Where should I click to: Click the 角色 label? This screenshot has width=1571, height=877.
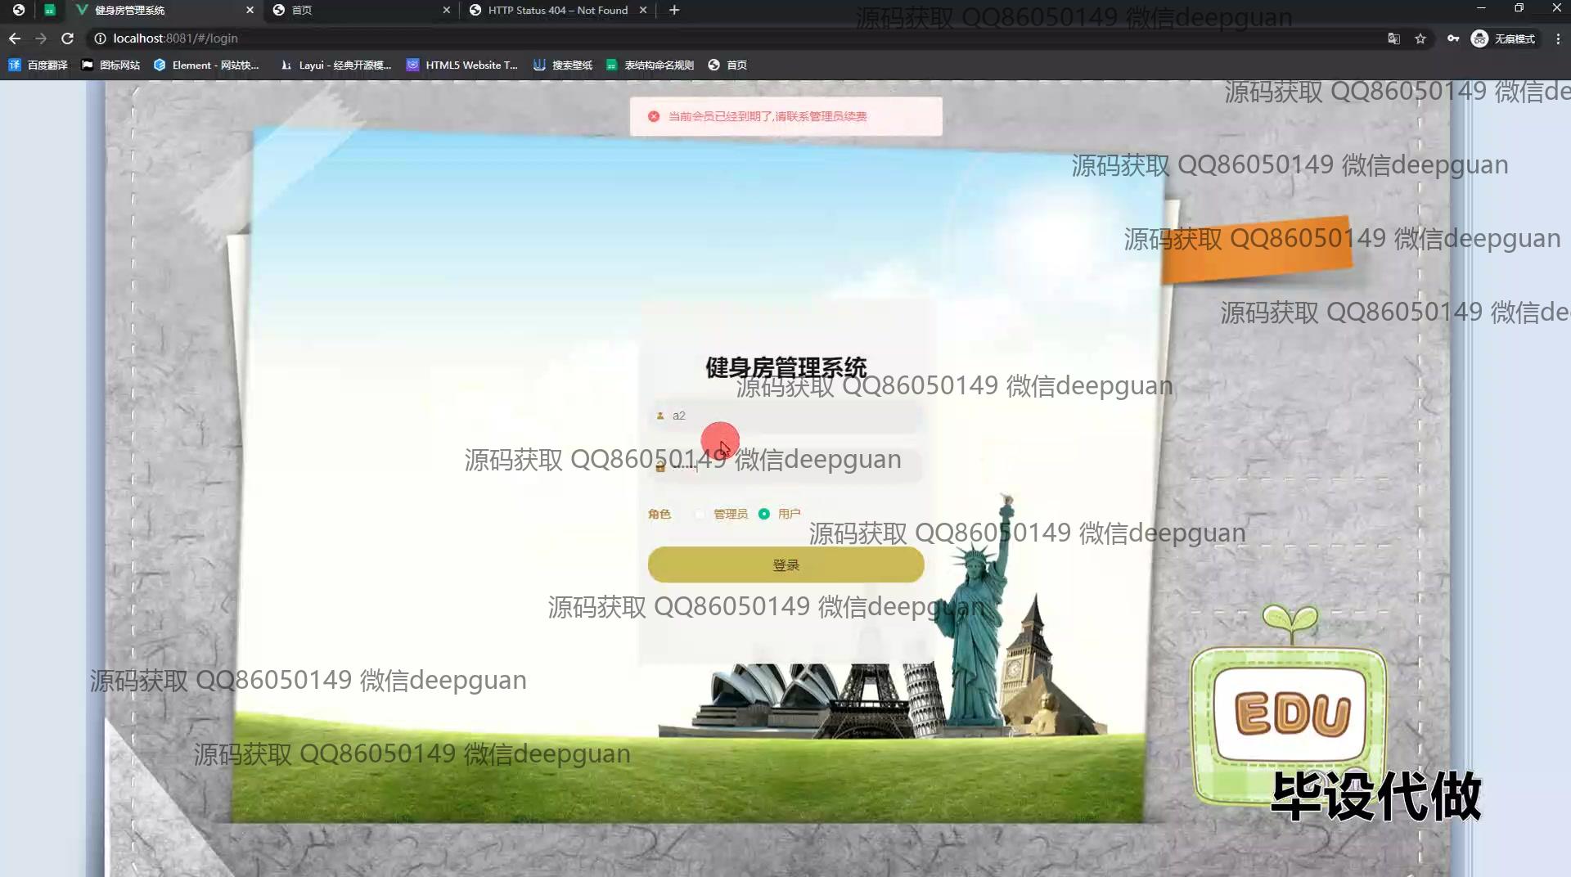pyautogui.click(x=659, y=514)
